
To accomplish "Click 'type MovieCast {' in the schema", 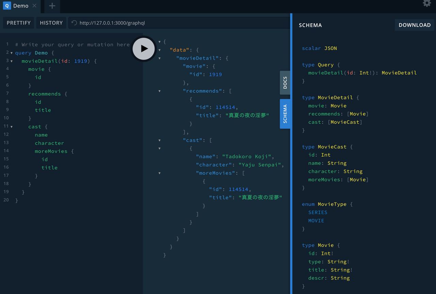I will coord(327,147).
